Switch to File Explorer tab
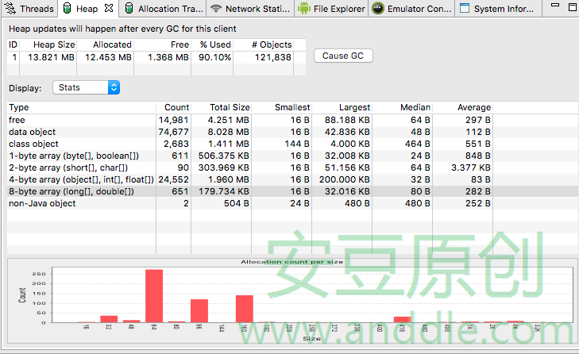 (339, 9)
